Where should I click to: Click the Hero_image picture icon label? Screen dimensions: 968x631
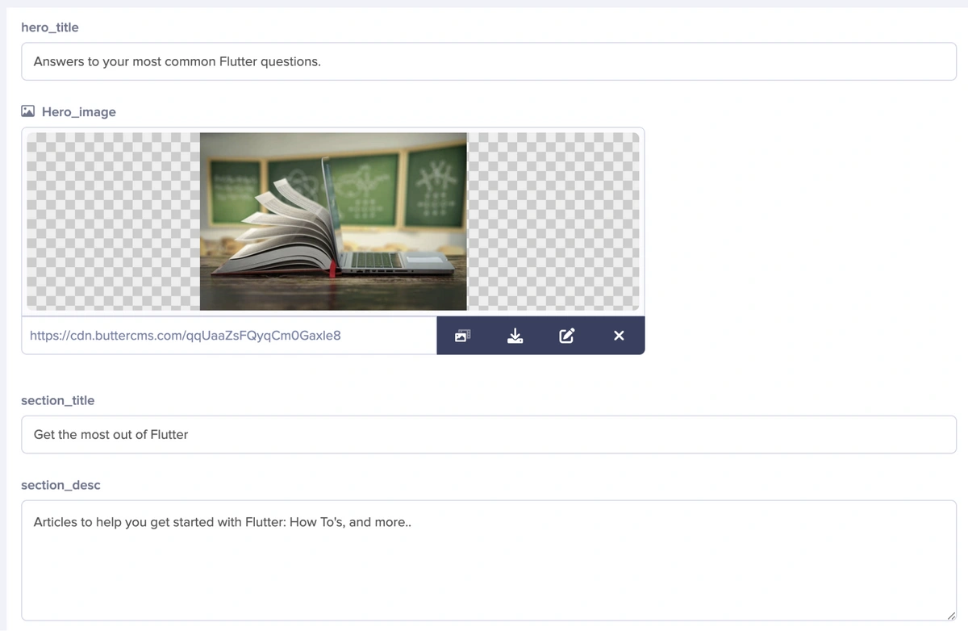pyautogui.click(x=28, y=111)
